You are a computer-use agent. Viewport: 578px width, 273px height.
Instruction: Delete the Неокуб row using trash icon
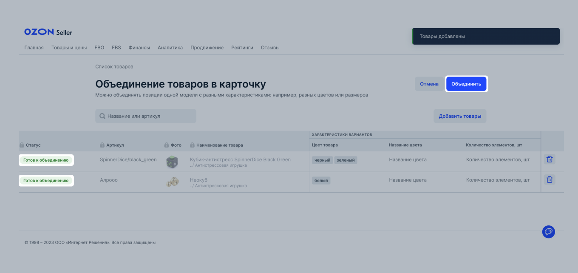(549, 179)
